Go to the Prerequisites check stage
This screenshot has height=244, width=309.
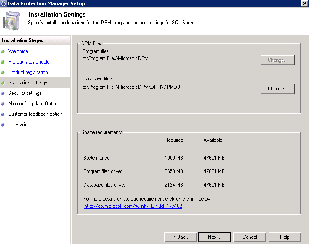pyautogui.click(x=28, y=62)
